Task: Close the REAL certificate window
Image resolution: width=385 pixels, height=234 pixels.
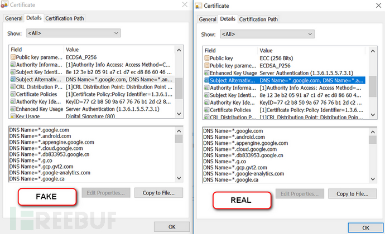Action: [x=378, y=6]
